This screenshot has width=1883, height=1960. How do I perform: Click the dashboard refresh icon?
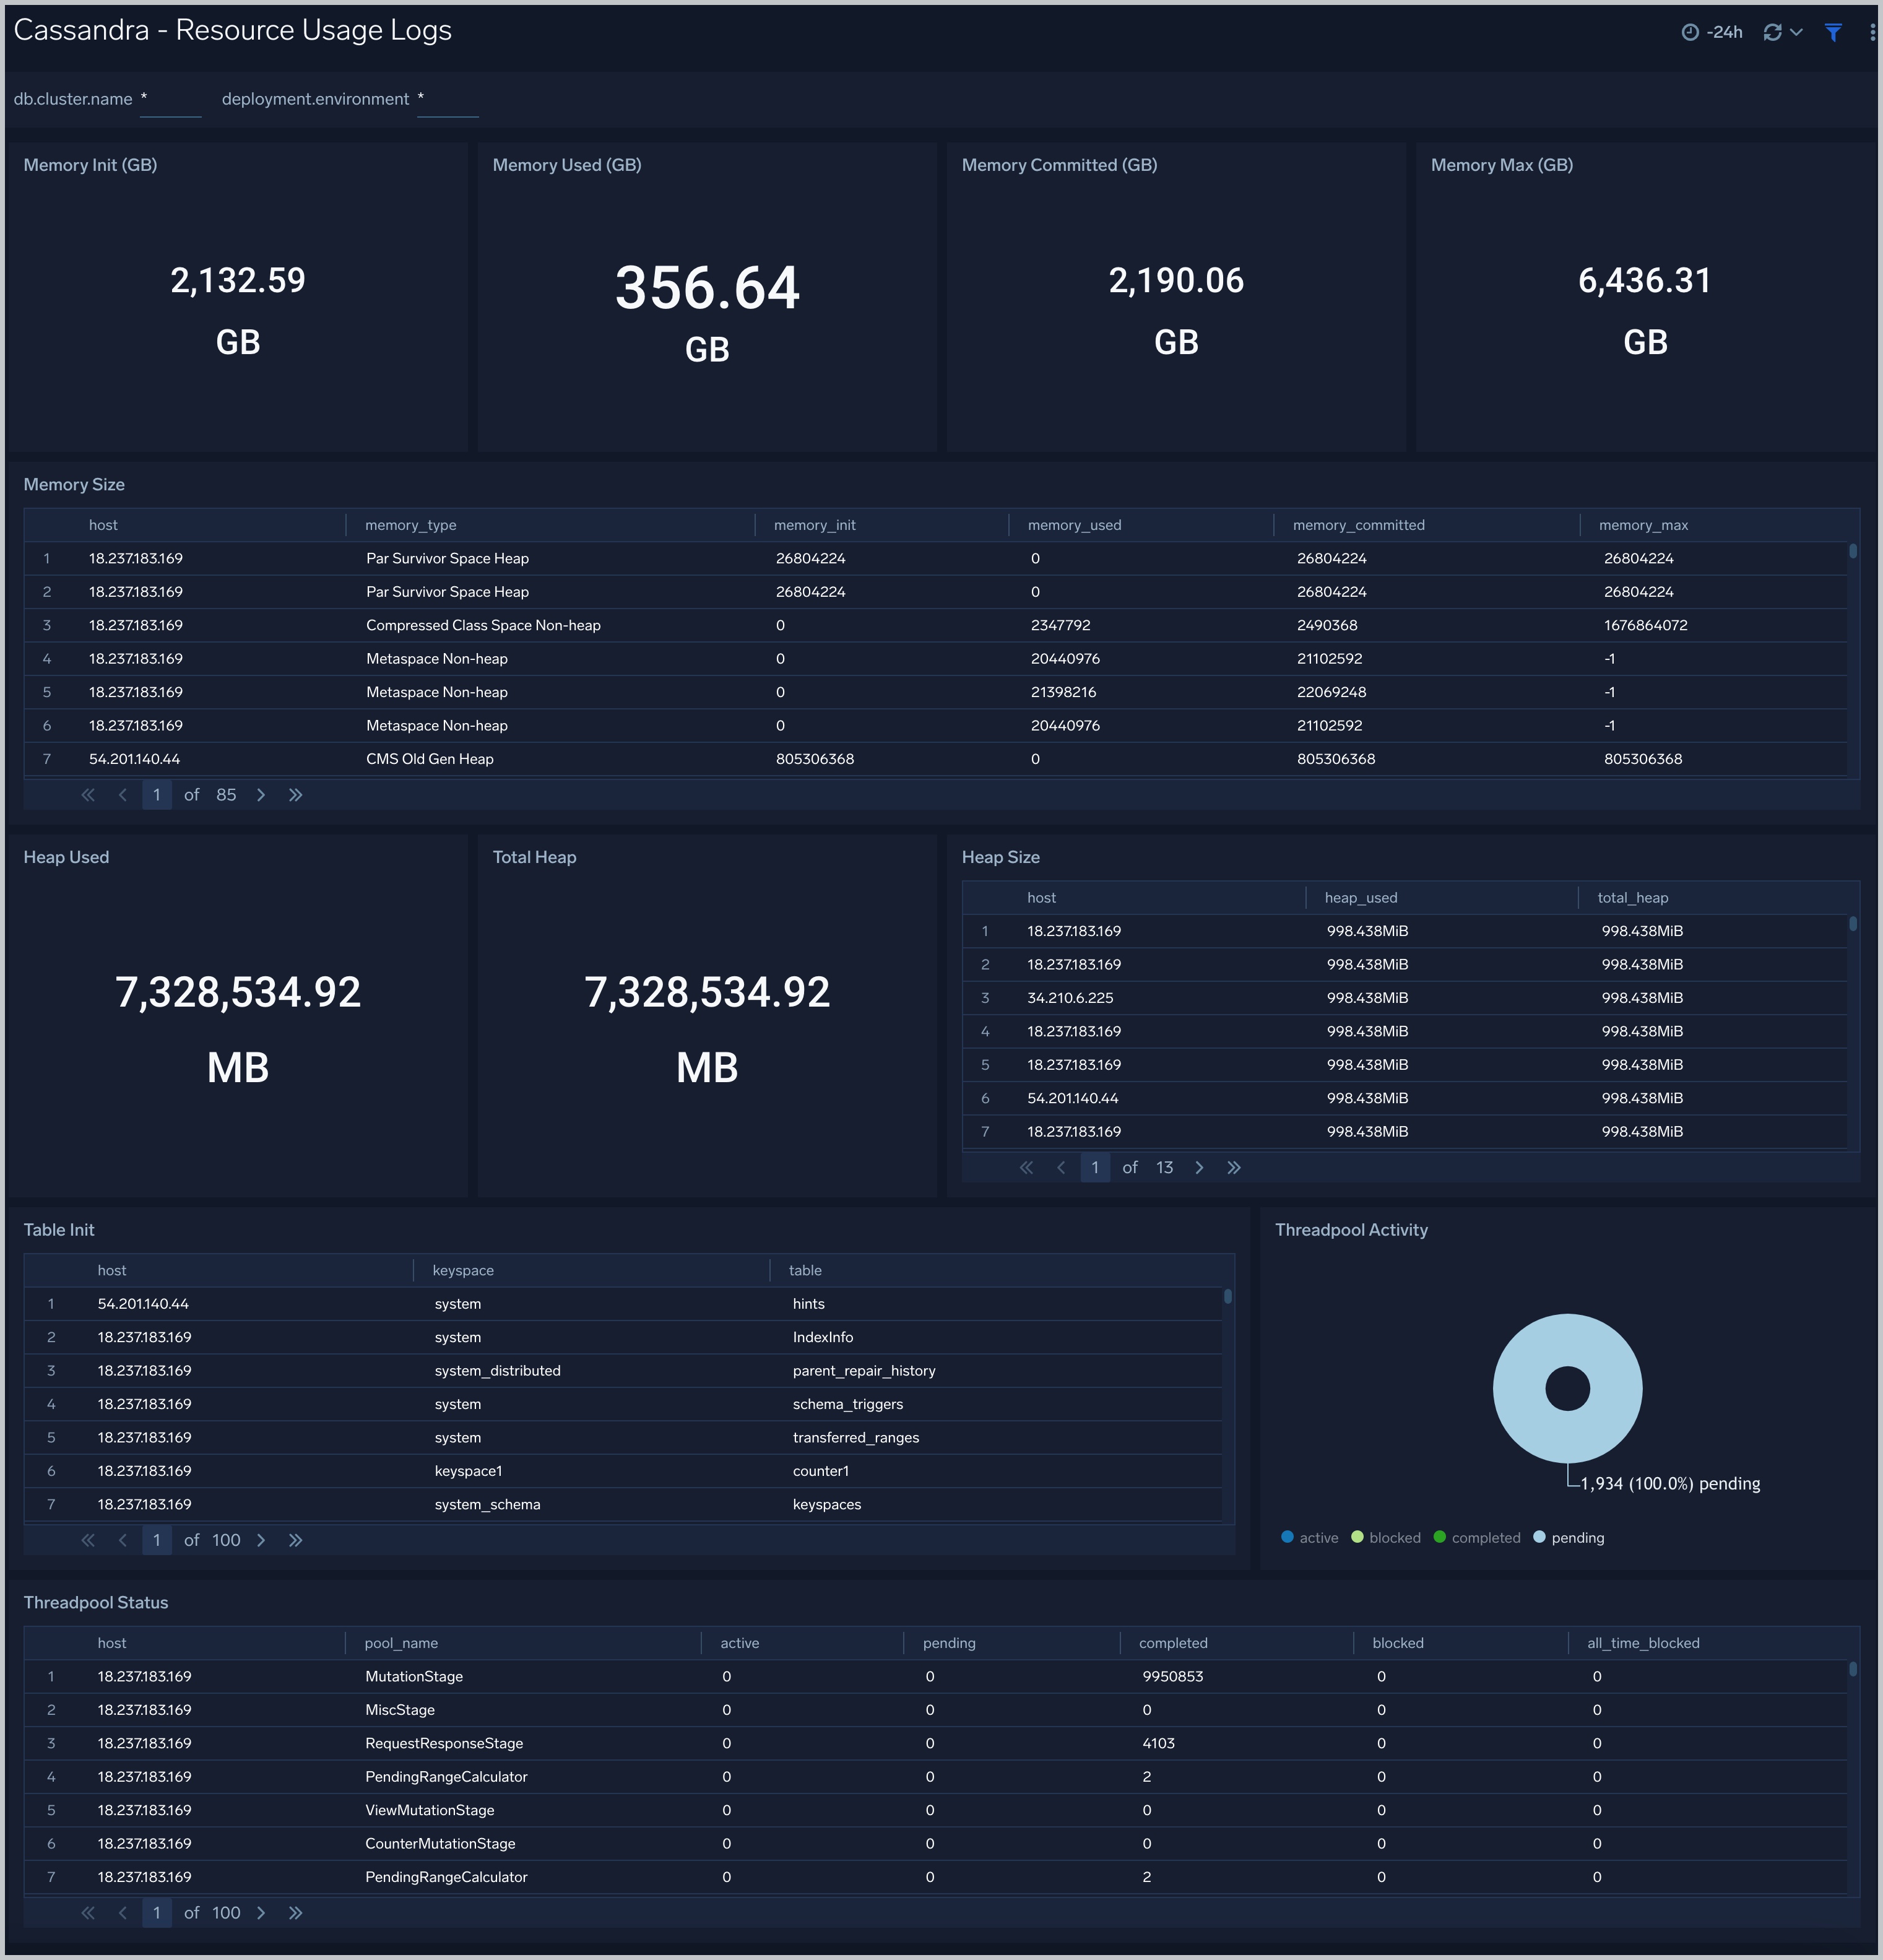(1772, 32)
